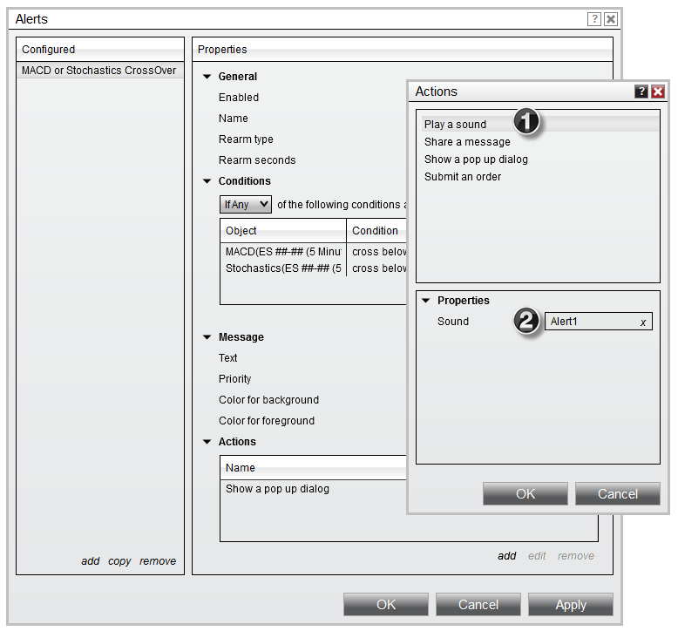Screen dimensions: 678x631
Task: Collapse the Message section
Action: pyautogui.click(x=207, y=337)
